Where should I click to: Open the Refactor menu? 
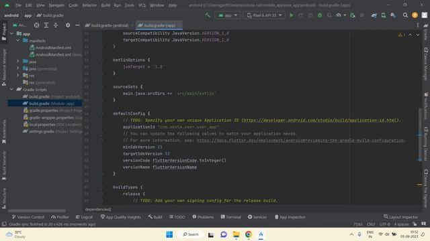click(x=89, y=5)
